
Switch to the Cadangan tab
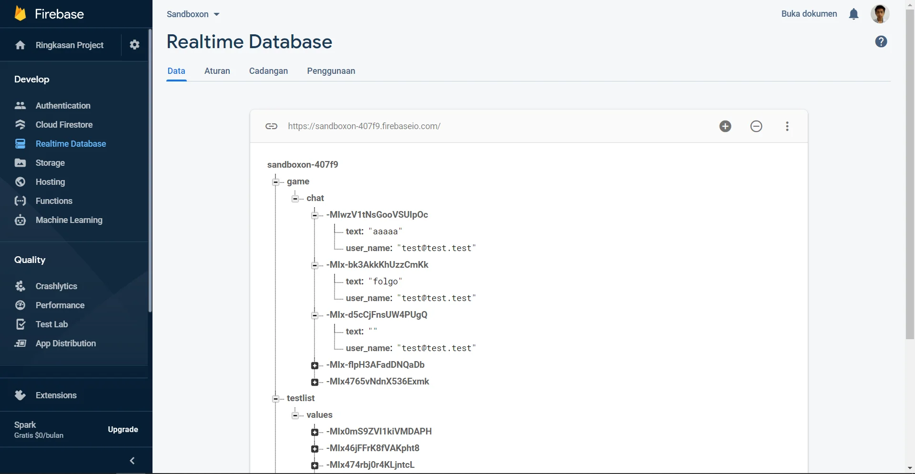268,71
